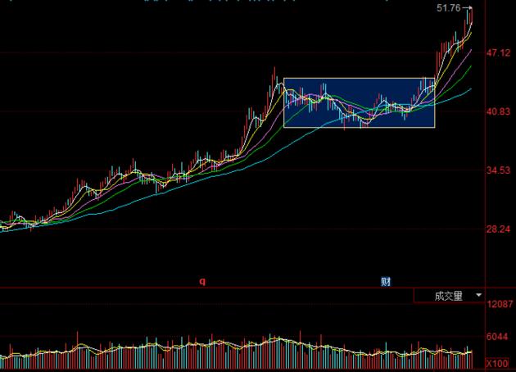This screenshot has height=372, width=516.
Task: Click the 6044 volume axis label
Action: point(499,337)
